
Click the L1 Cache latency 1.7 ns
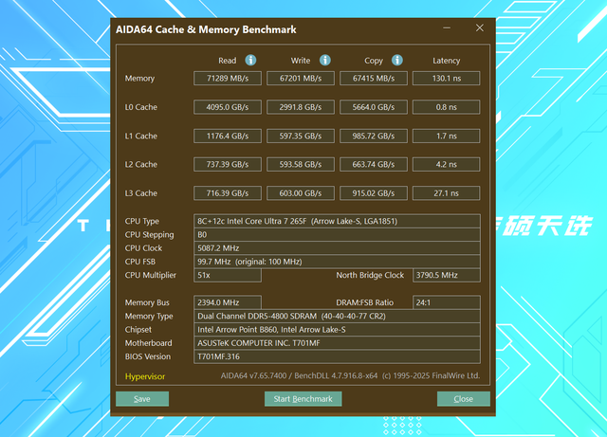(x=447, y=136)
